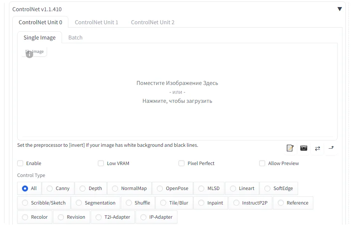Enable the Low VRAM option
Screen dimensions: 354x228
tap(101, 163)
